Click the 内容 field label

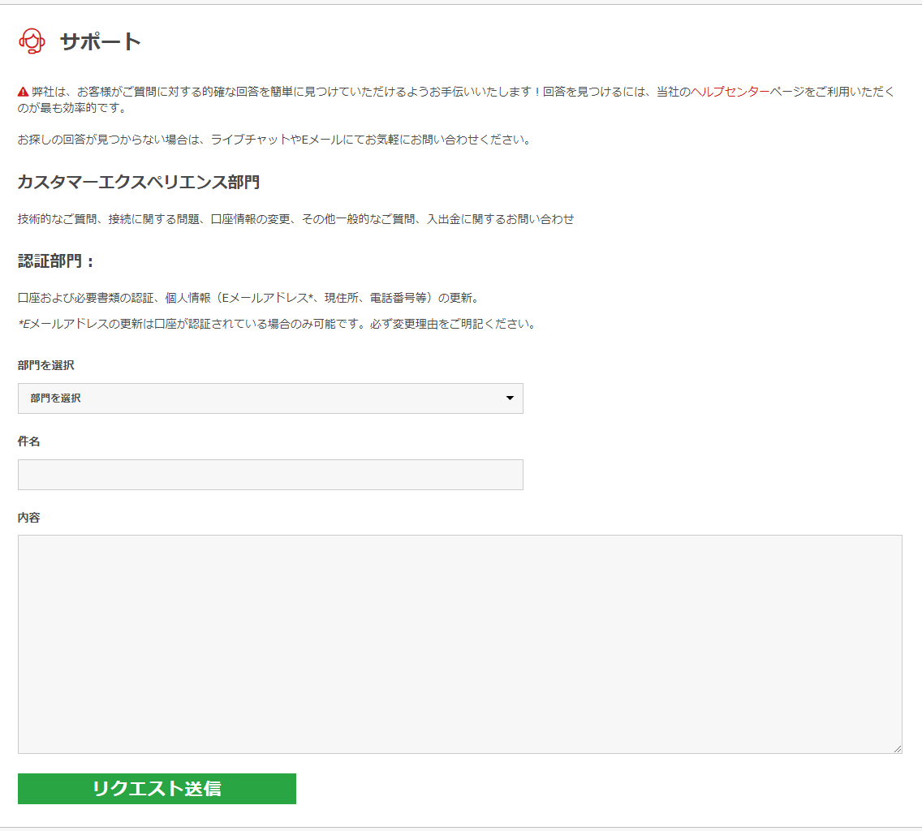(x=29, y=518)
